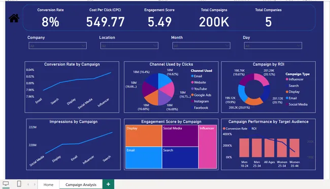This screenshot has height=189, width=330.
Task: Open the Company filter dropdown
Action: (x=58, y=45)
